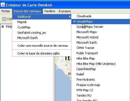Select ÖPNV Transit source

click(x=100, y=48)
